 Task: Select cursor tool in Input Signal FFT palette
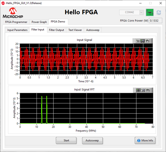pyautogui.click(x=138, y=90)
